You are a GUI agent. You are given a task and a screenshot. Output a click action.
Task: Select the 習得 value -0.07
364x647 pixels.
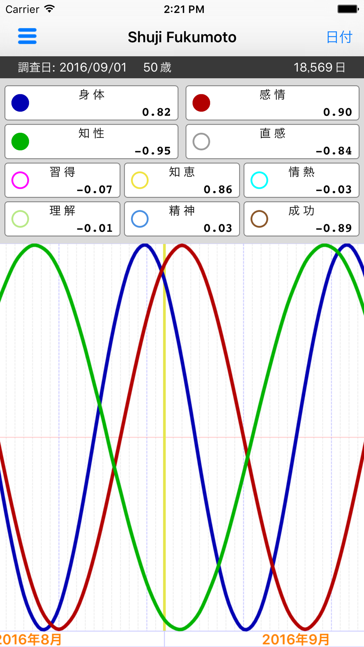pyautogui.click(x=94, y=189)
